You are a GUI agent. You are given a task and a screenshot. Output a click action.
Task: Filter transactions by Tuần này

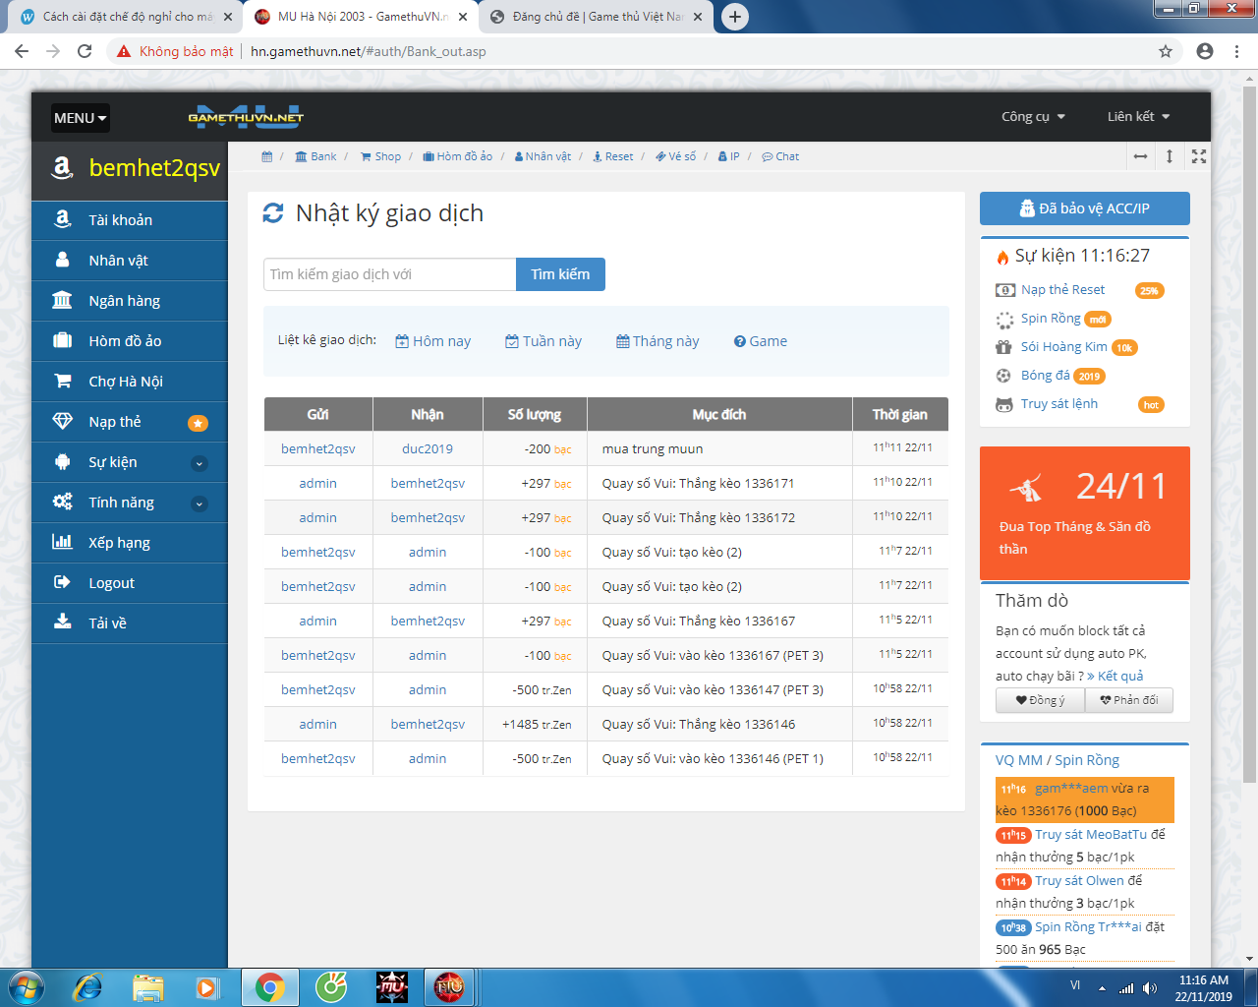click(x=543, y=341)
